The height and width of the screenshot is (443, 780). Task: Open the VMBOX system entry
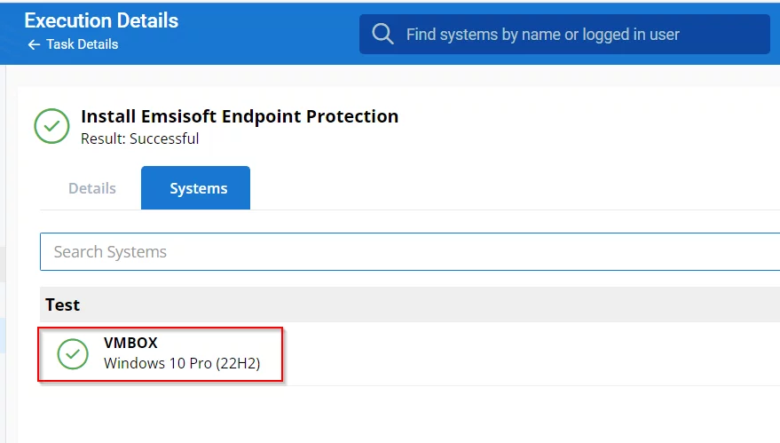(162, 353)
